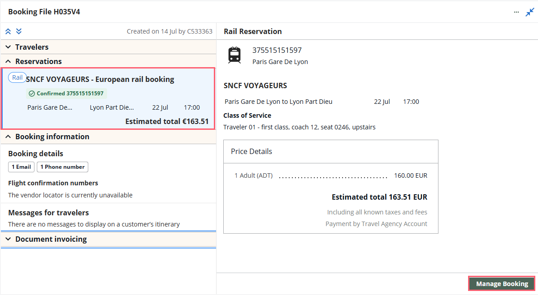Click the train icon in Rail Reservation
Screen dimensions: 538x295
coord(234,55)
